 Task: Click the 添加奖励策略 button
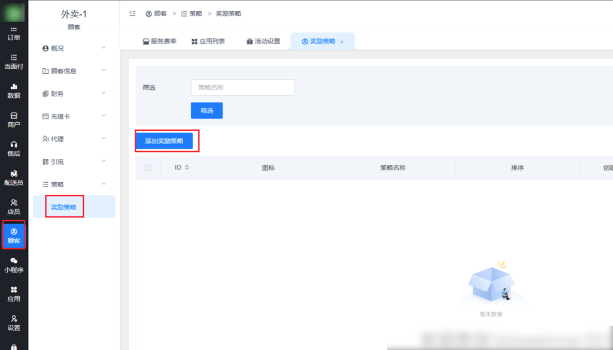166,140
